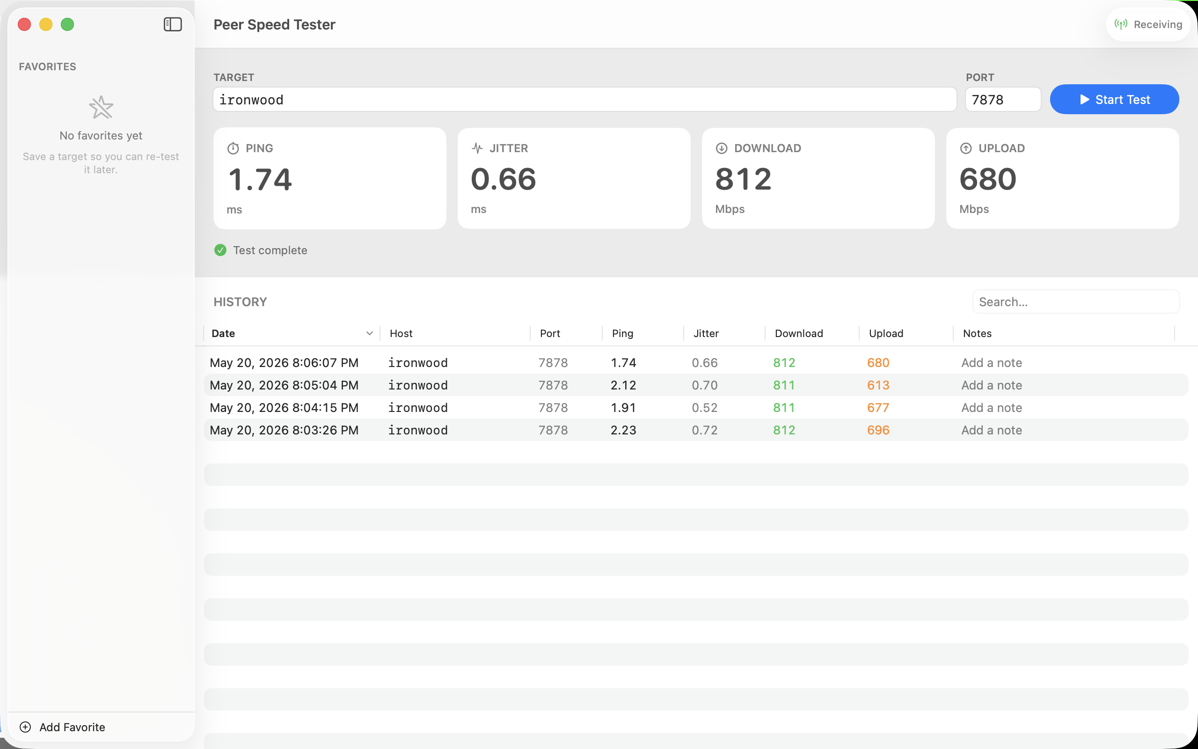Click the empty favorites star icon
Screen dimensions: 1198x749
point(101,107)
